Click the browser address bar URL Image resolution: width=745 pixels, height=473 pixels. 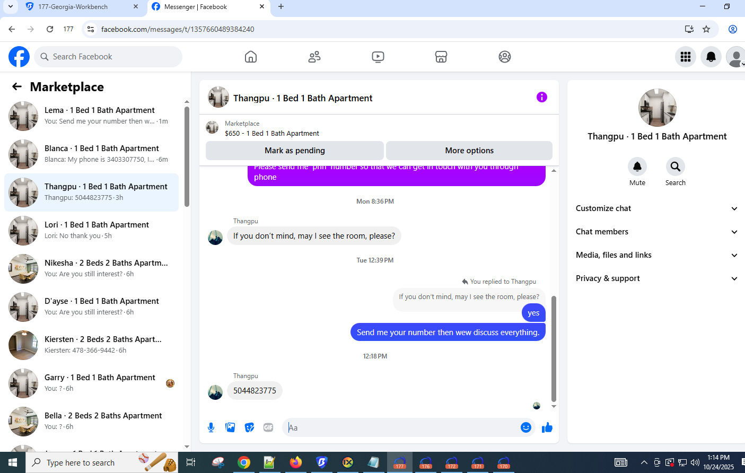click(178, 29)
